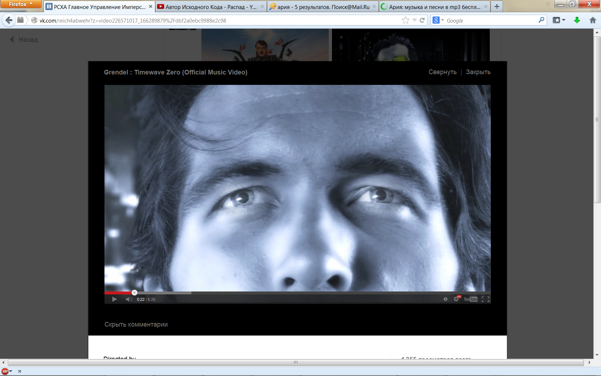Screen dimensions: 601x376
Task: Click horizontal scrollbar right arrow
Action: click(x=589, y=362)
